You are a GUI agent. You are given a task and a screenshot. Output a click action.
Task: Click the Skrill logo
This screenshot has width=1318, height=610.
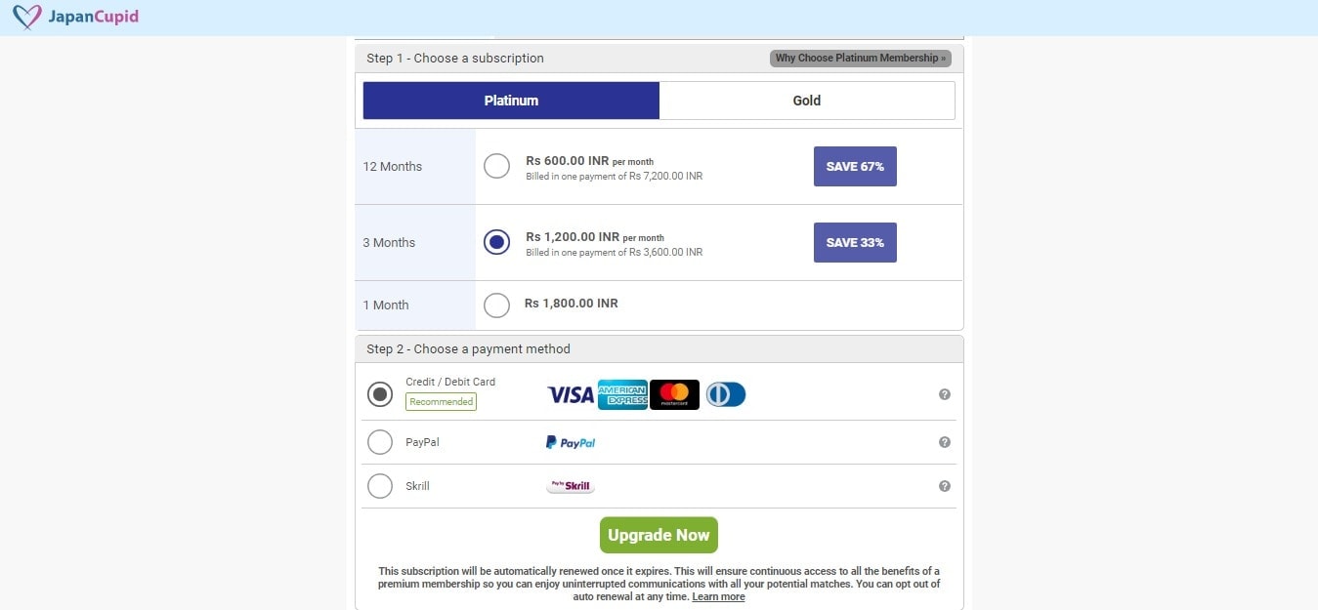click(570, 485)
